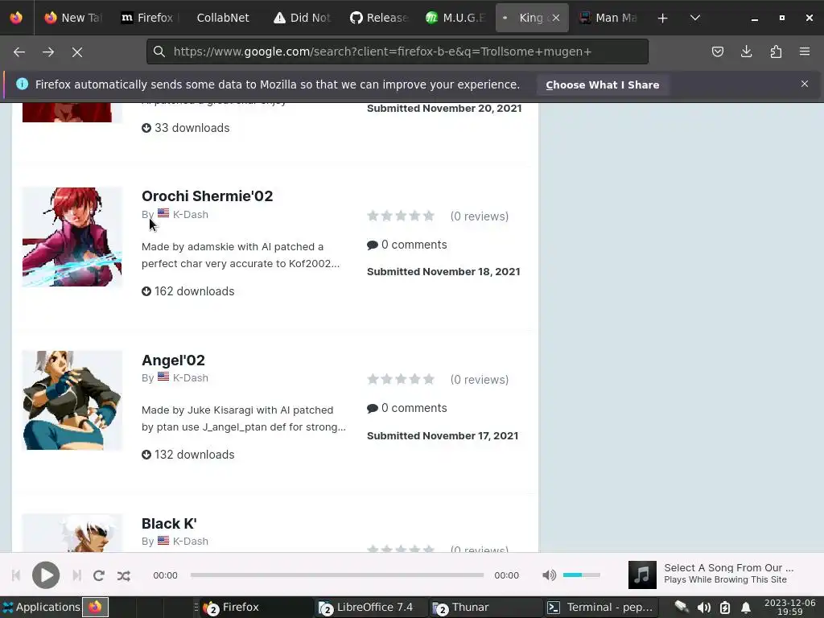Open the Orochi Shermie'02 title link

click(x=207, y=196)
